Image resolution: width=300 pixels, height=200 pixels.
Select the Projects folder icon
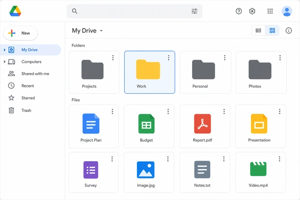(92, 69)
